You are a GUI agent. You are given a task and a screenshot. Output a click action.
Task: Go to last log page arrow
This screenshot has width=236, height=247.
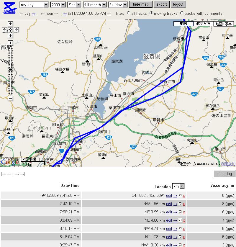click(23, 174)
